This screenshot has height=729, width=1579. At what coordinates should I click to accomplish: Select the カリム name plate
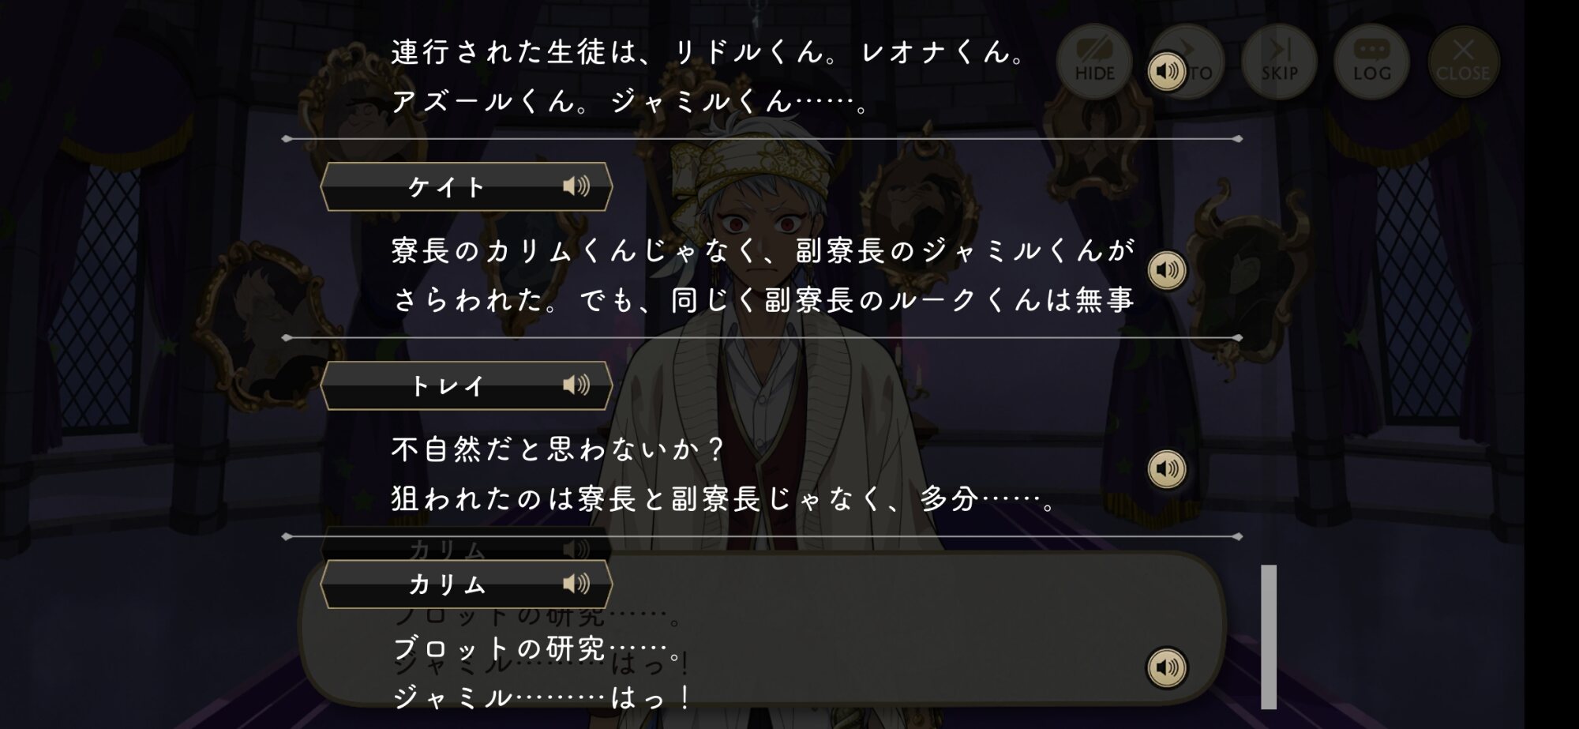tap(467, 584)
